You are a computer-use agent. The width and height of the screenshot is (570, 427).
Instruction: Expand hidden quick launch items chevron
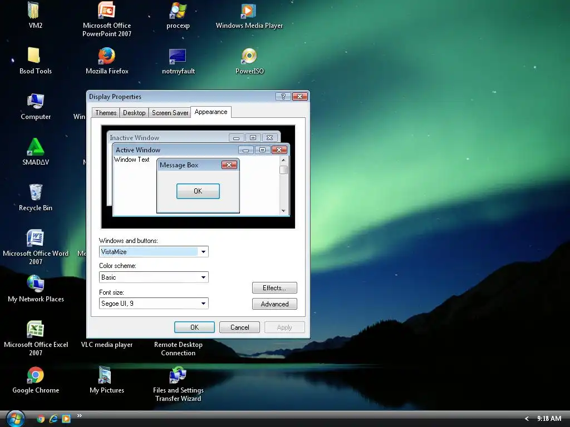click(79, 416)
